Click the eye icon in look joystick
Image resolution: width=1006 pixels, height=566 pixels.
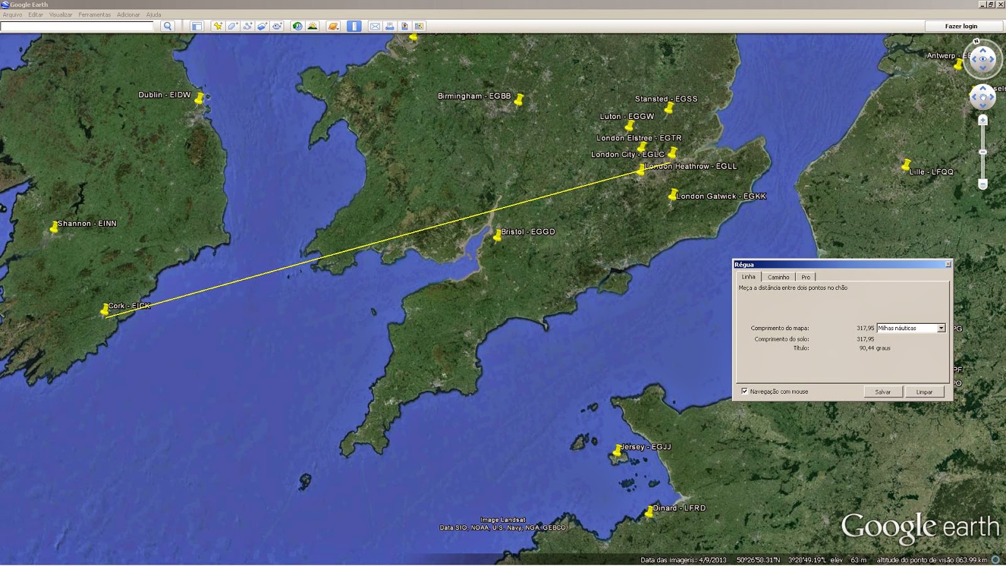pyautogui.click(x=983, y=59)
